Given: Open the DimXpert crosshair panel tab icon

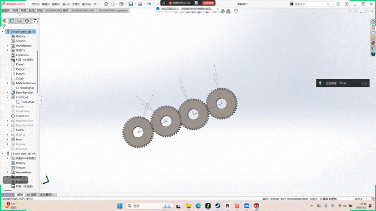Looking at the screenshot, I should [27, 21].
